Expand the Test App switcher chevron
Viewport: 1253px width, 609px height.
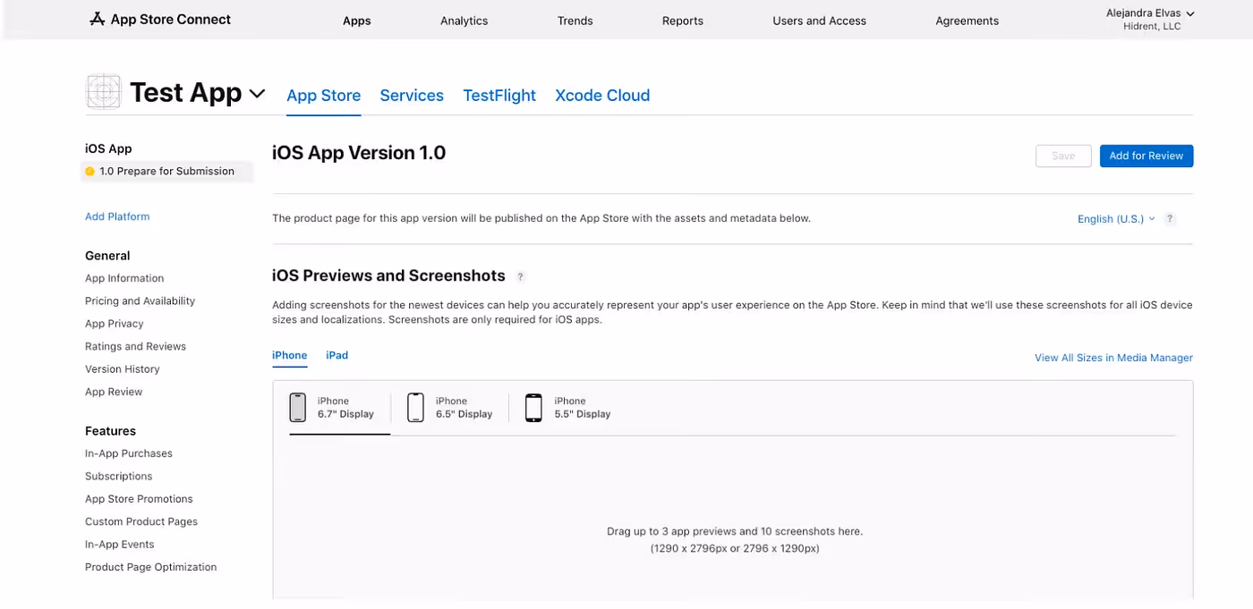[x=257, y=93]
